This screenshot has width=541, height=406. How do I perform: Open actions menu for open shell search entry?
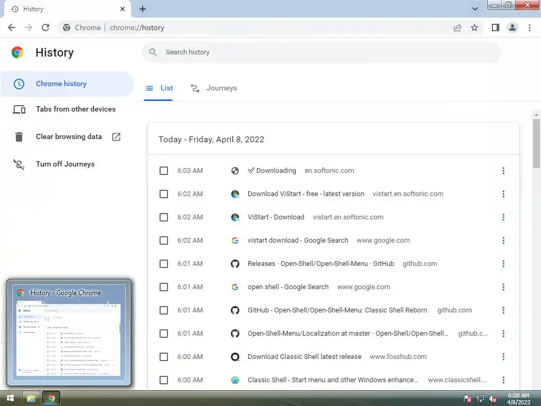pos(503,287)
